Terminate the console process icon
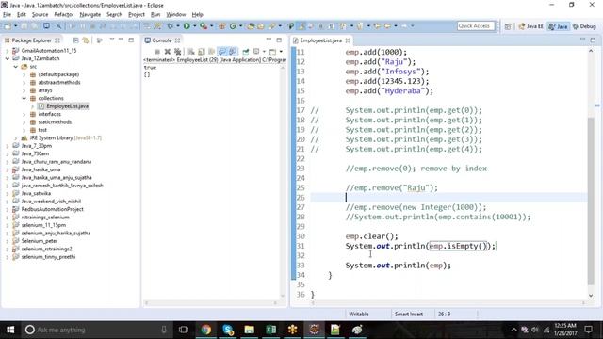The height and width of the screenshot is (339, 603). point(157,52)
